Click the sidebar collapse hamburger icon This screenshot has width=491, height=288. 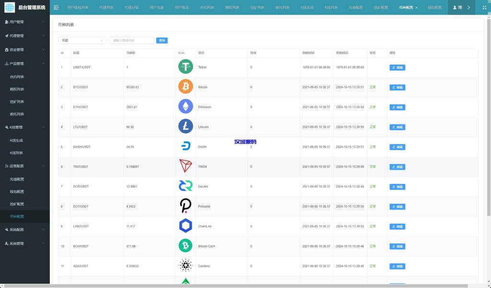coord(56,8)
